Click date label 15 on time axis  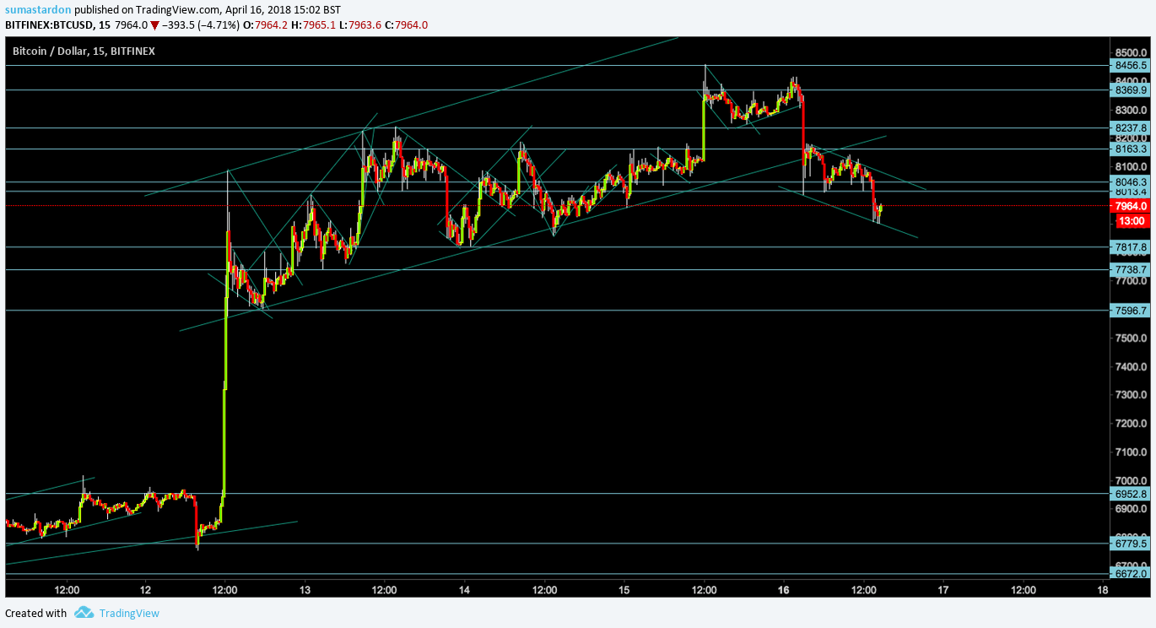click(624, 589)
